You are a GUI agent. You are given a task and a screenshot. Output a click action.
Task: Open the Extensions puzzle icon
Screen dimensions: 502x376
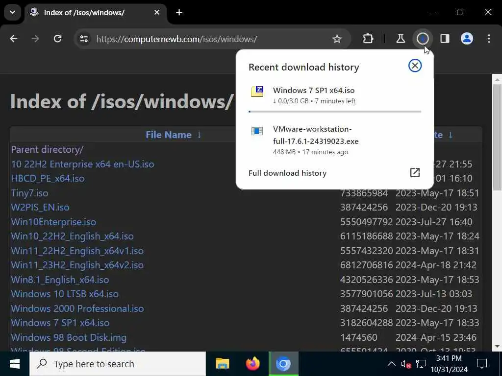(368, 39)
